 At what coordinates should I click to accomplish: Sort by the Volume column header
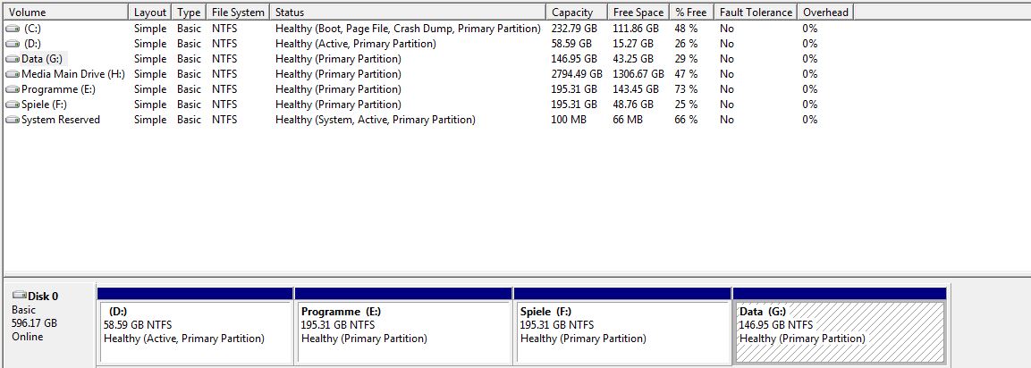[x=66, y=12]
